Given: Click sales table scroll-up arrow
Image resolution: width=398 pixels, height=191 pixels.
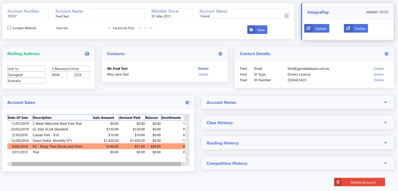Looking at the screenshot, I should [x=187, y=117].
